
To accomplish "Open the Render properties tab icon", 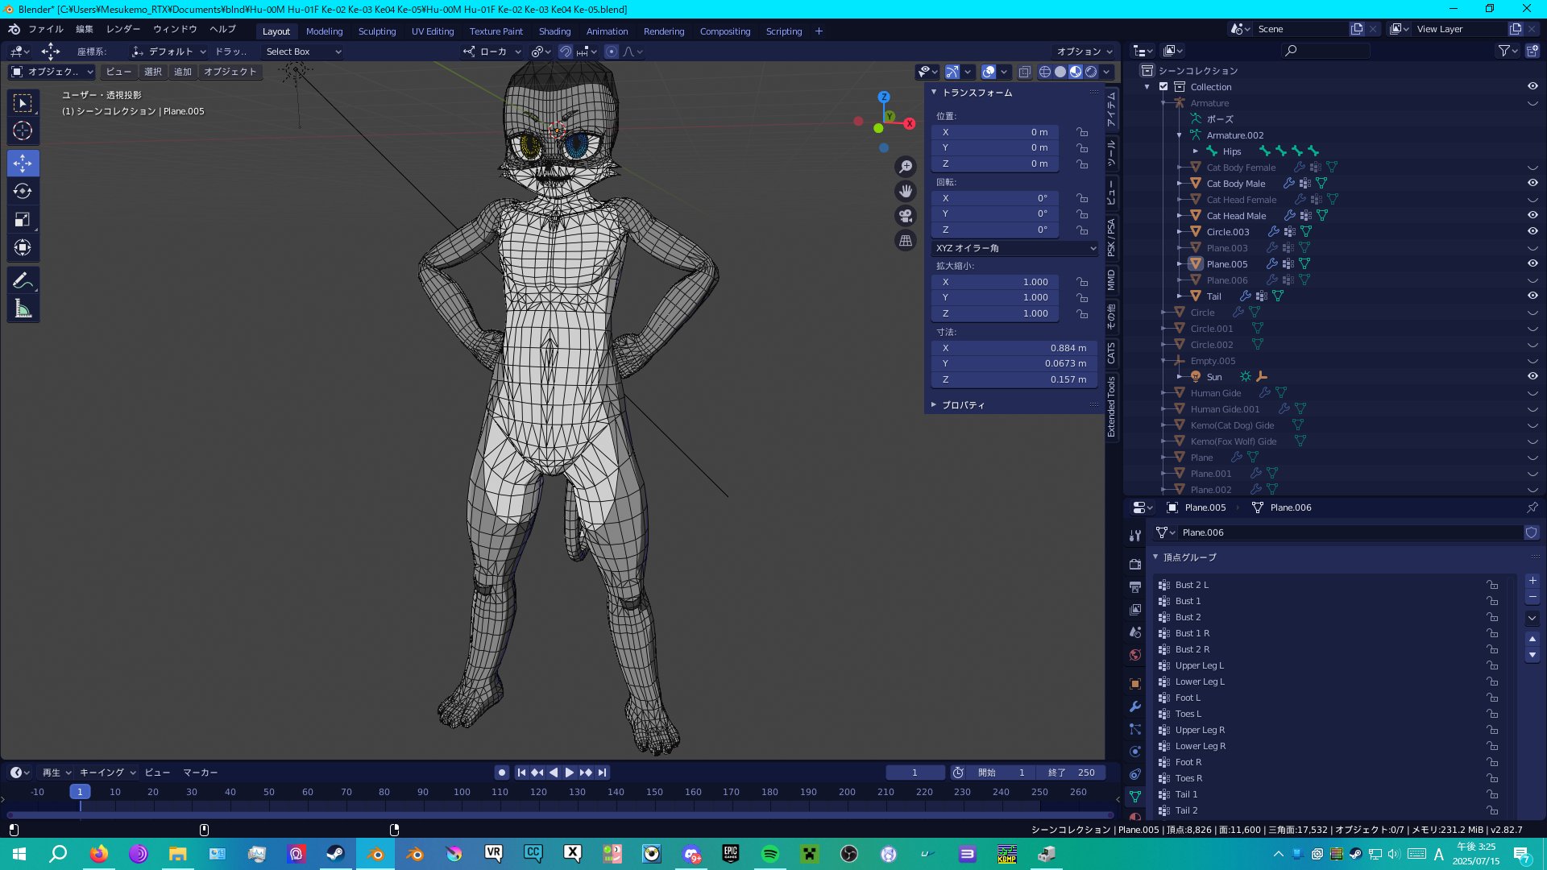I will coord(1135,565).
